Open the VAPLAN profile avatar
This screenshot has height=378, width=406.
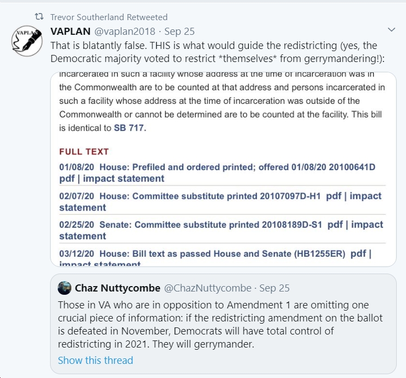point(27,41)
